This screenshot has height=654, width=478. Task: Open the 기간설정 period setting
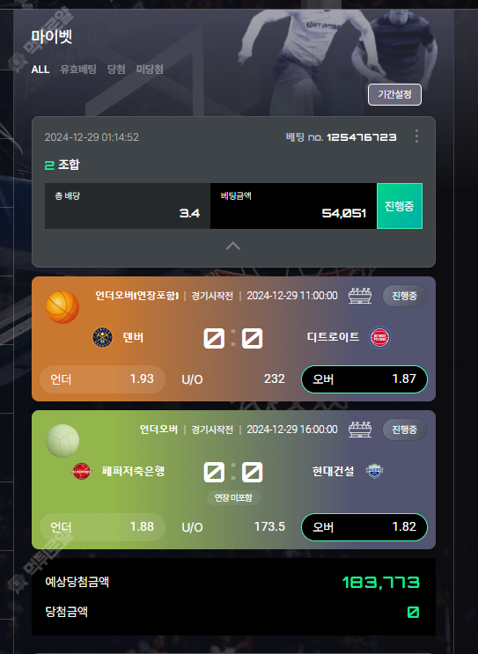click(x=394, y=95)
